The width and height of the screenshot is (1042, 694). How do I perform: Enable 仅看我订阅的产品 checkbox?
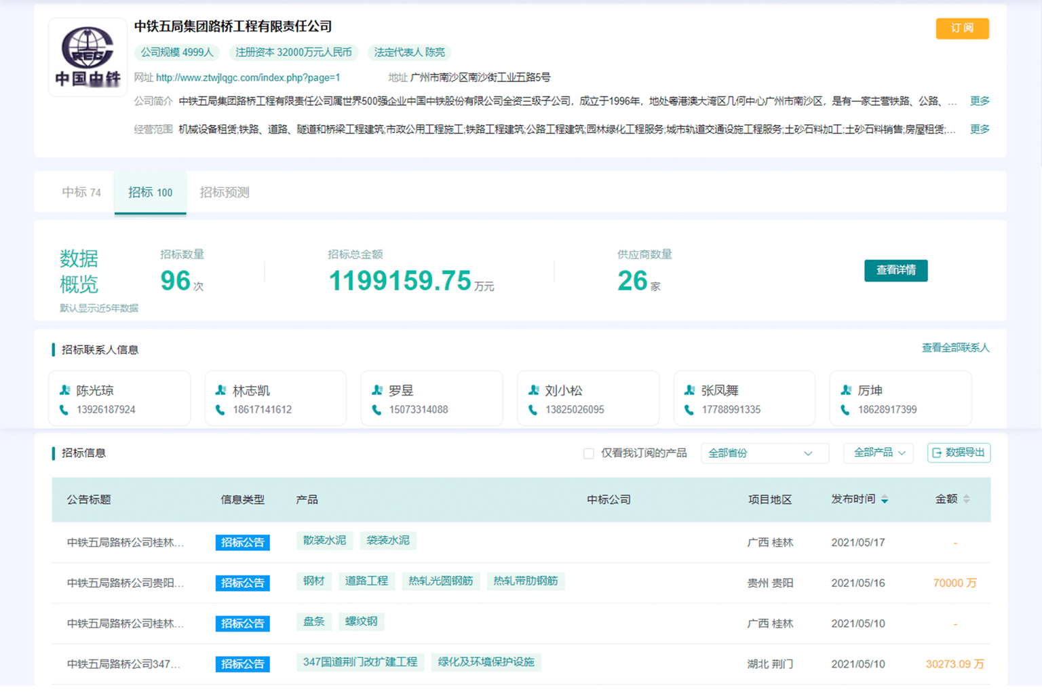point(588,453)
